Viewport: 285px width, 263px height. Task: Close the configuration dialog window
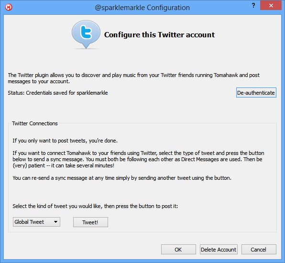pos(271,5)
